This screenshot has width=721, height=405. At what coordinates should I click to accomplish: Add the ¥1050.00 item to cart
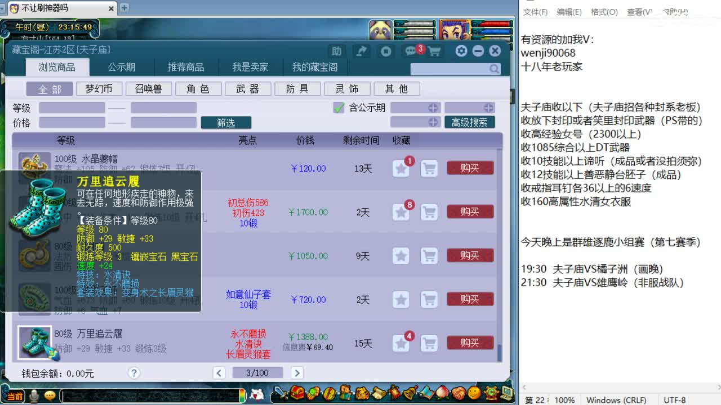(429, 255)
